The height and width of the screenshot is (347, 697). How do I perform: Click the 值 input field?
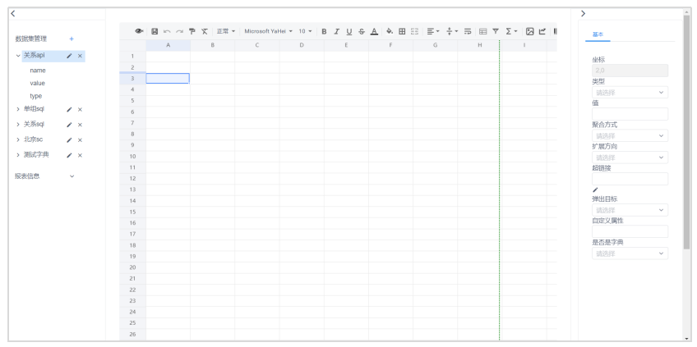click(x=630, y=114)
